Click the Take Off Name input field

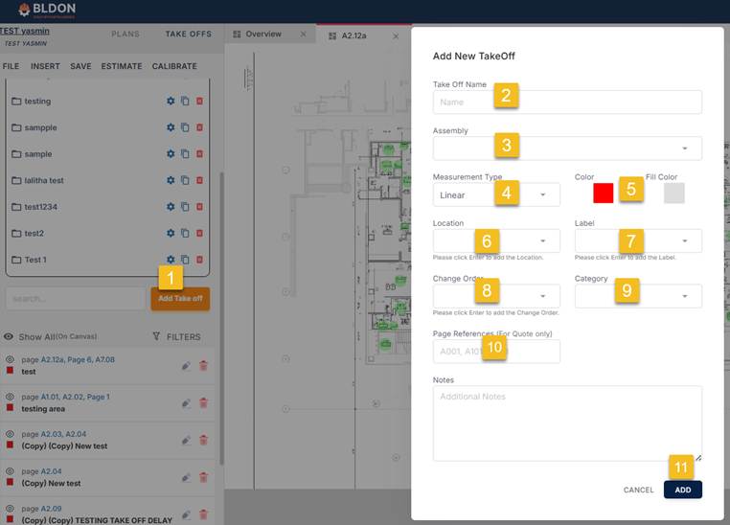[x=567, y=102]
